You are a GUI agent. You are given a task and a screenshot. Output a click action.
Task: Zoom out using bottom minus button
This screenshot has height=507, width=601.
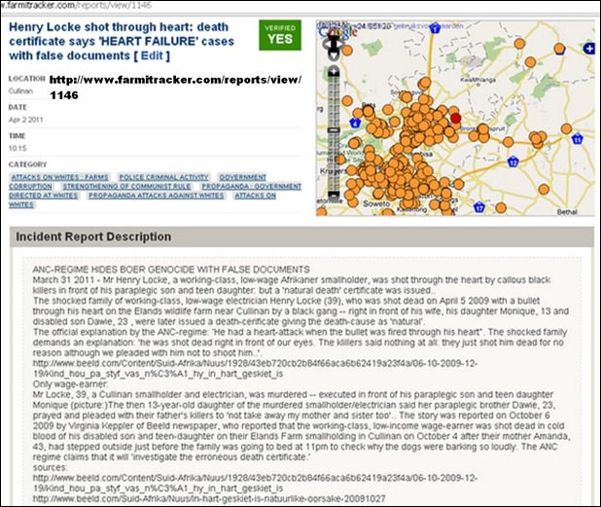pyautogui.click(x=334, y=195)
